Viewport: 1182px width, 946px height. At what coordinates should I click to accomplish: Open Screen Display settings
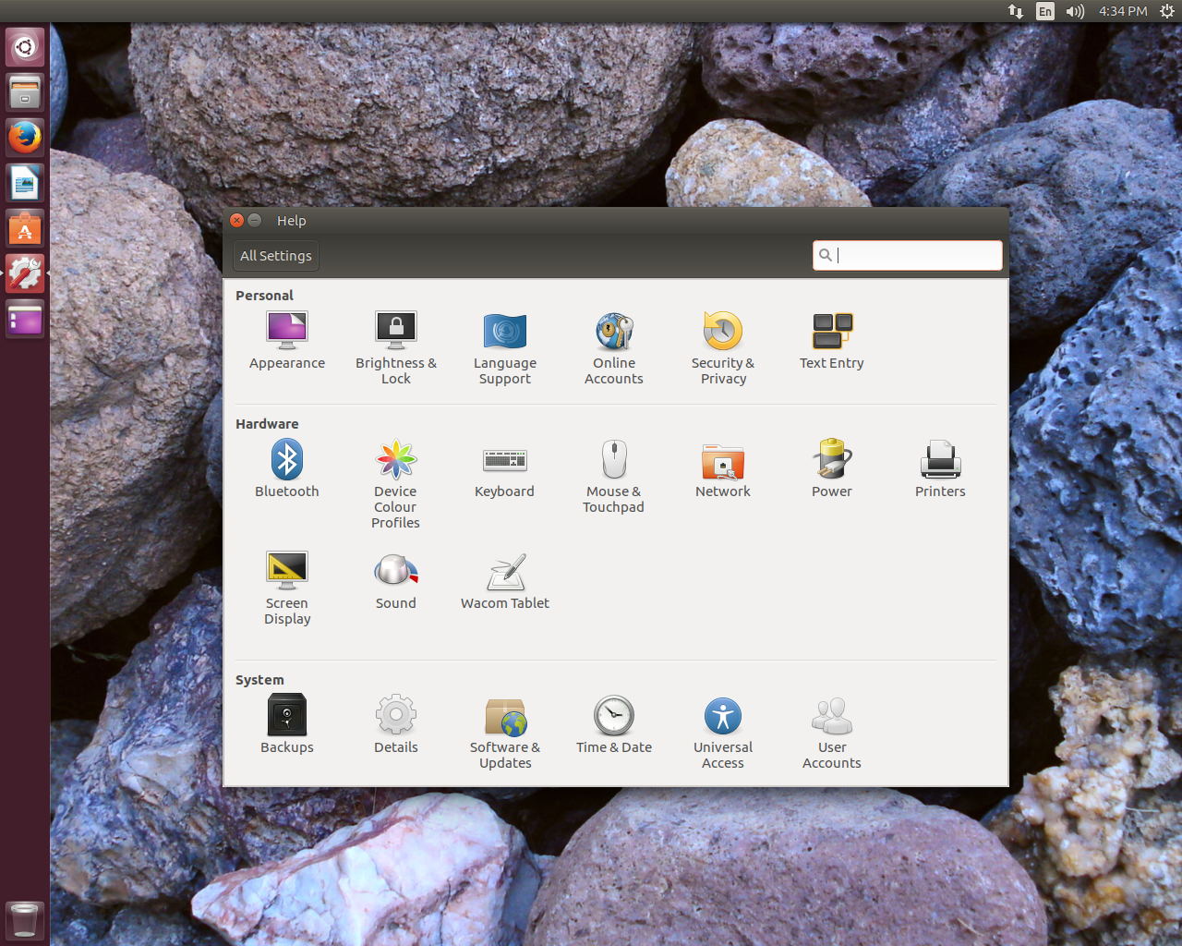point(287,588)
